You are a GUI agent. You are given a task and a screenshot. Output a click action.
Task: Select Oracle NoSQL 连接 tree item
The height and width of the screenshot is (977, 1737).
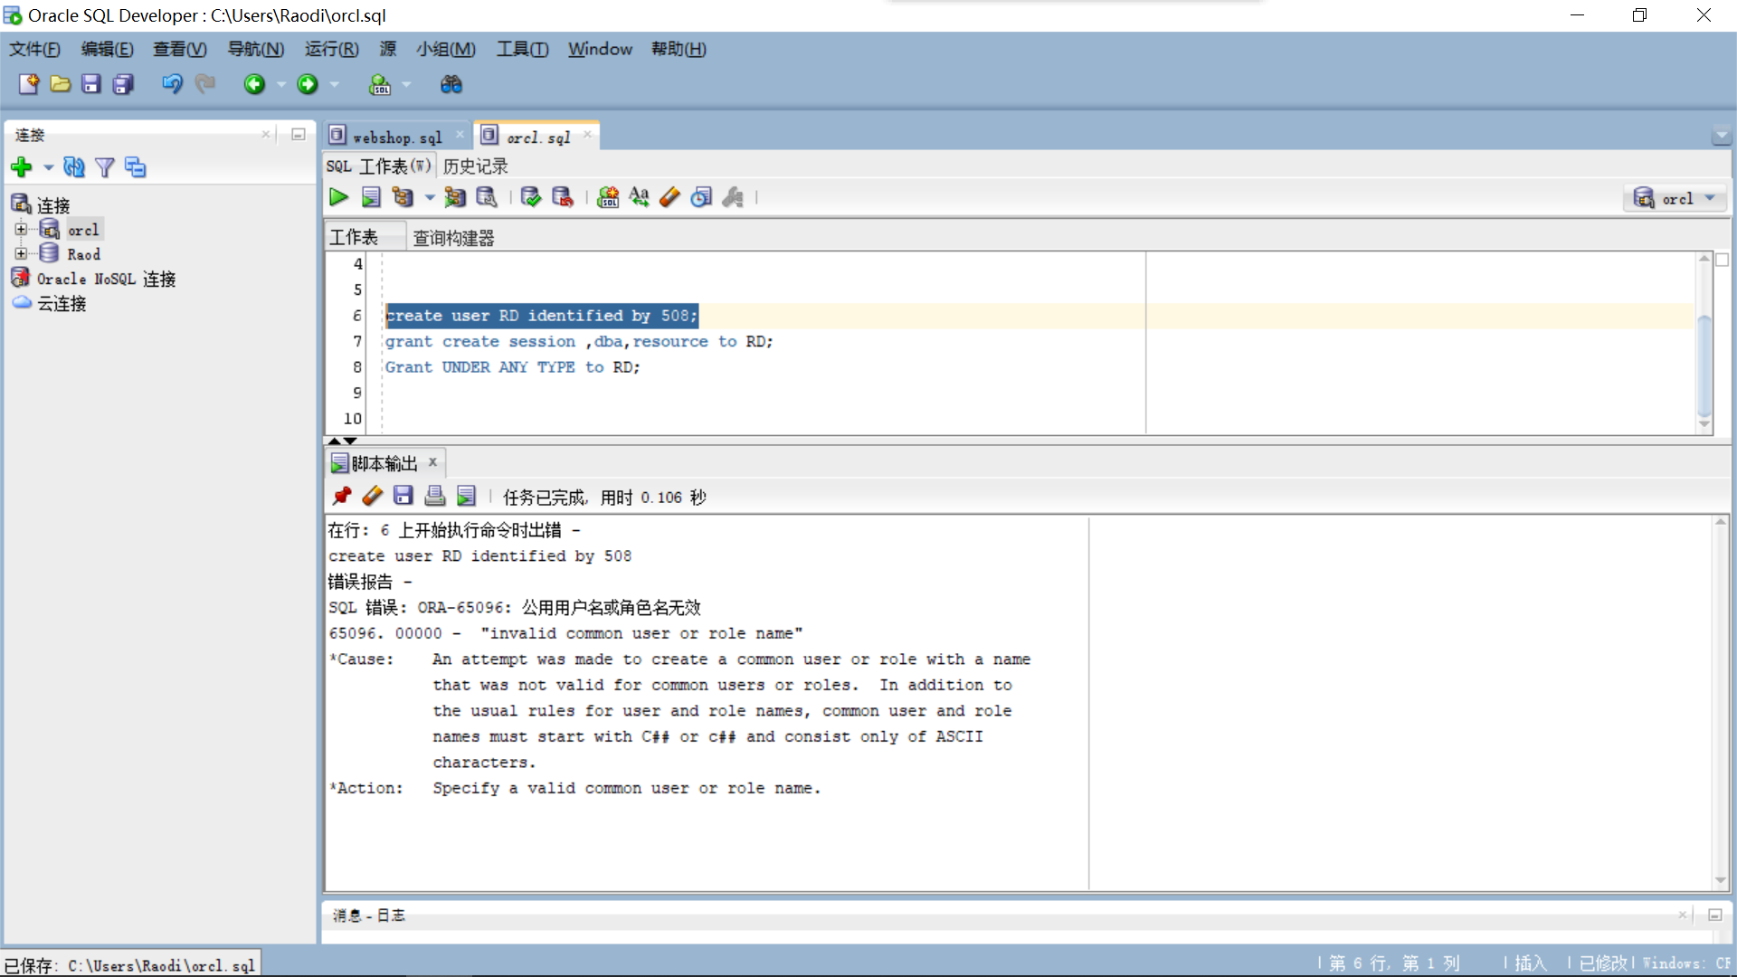(106, 279)
